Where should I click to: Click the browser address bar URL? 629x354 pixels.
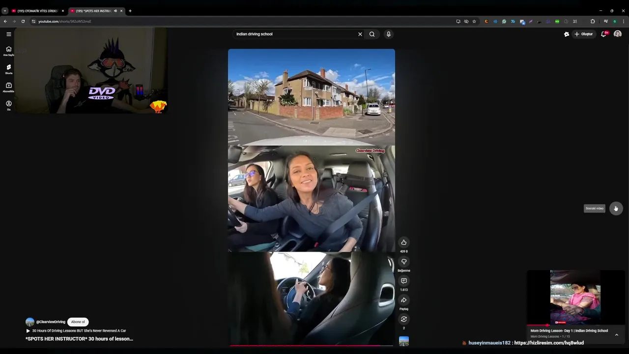64,21
